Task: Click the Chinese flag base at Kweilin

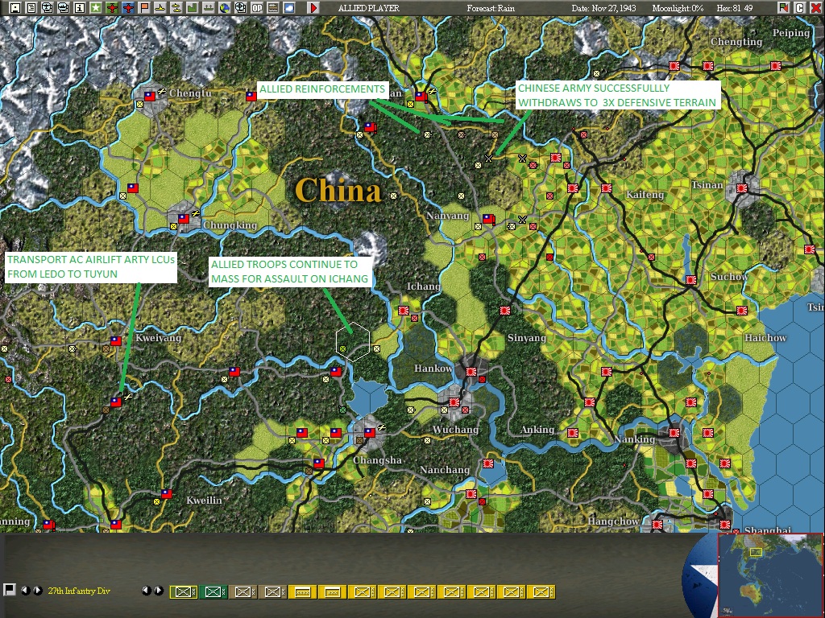Action: [x=167, y=493]
